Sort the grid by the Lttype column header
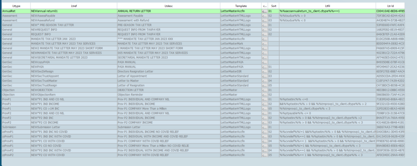This screenshot has width=417, height=166. (16, 6)
